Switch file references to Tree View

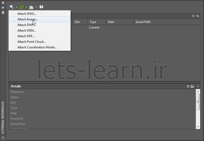(x=198, y=16)
